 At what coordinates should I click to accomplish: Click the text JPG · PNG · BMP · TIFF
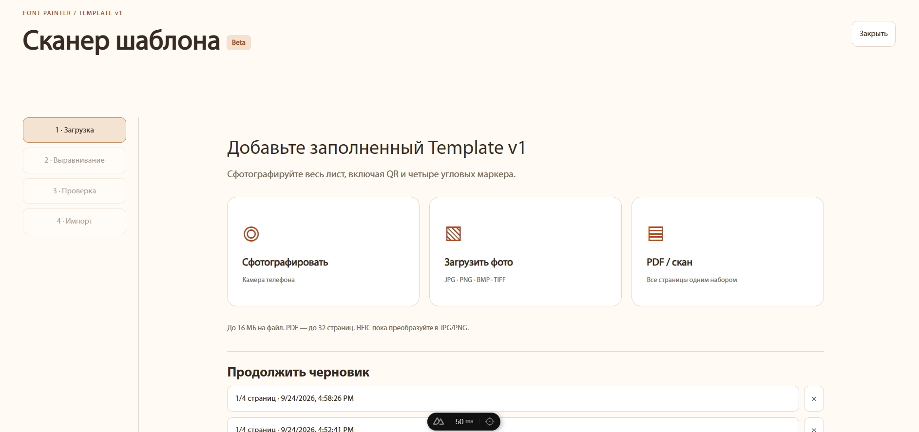(x=475, y=280)
